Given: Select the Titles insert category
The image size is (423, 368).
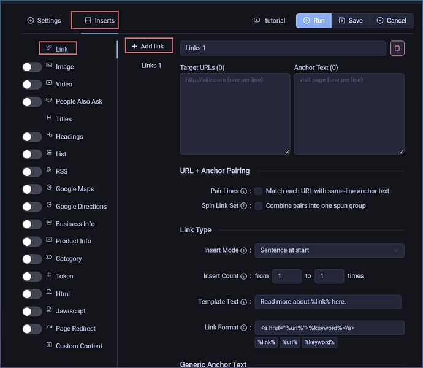Looking at the screenshot, I should (59, 119).
